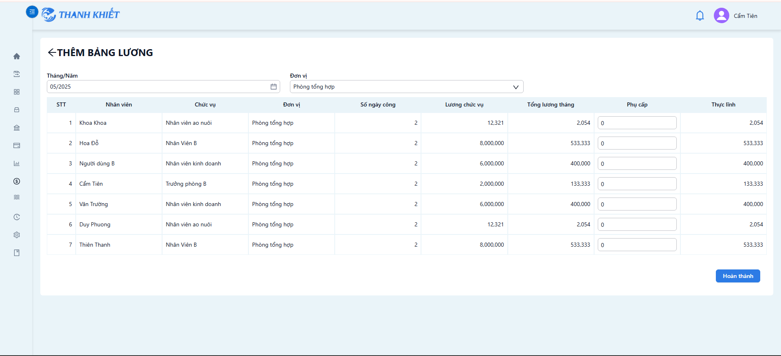The image size is (781, 356).
Task: Click Nhân viên ao nuôi for Khoa Khoa
Action: pos(189,123)
